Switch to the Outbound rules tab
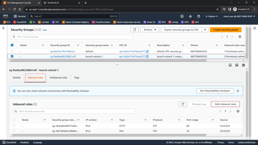The height and width of the screenshot is (145, 258). pyautogui.click(x=59, y=78)
